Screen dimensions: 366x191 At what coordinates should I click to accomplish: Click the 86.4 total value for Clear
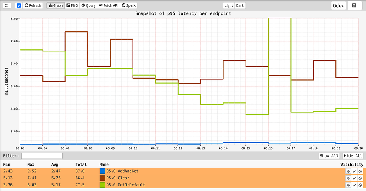80,178
